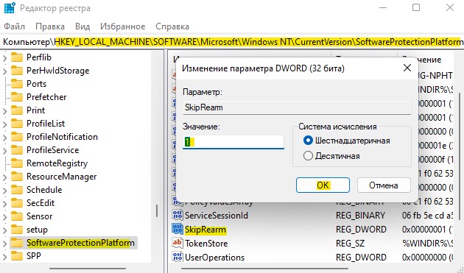Viewport: 464px width, 273px height.
Task: Click the registry path address bar
Action: click(x=232, y=42)
